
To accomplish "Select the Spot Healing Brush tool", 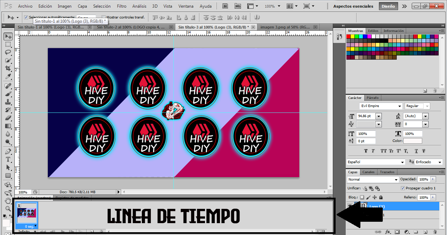I will coord(8,86).
